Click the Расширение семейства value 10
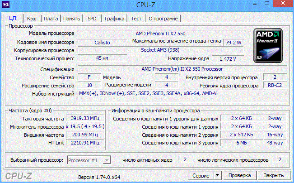Viewport: 294px width, 183px height. pyautogui.click(x=89, y=85)
